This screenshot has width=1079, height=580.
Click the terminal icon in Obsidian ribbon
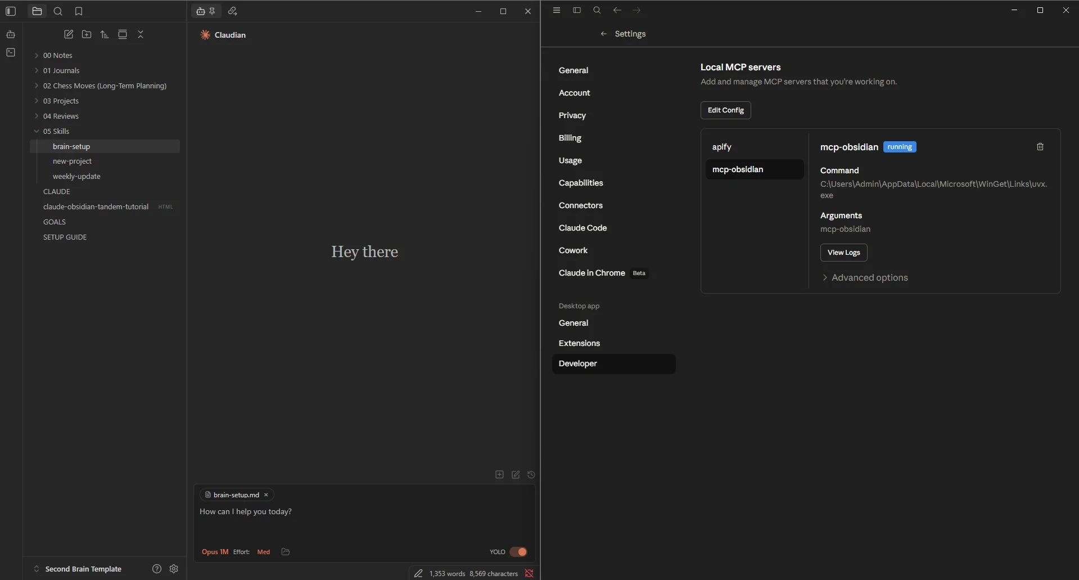(x=11, y=52)
